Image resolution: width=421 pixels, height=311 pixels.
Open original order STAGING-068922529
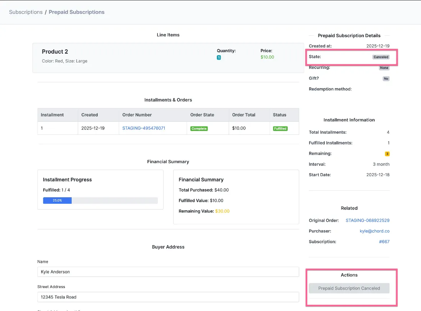(367, 220)
